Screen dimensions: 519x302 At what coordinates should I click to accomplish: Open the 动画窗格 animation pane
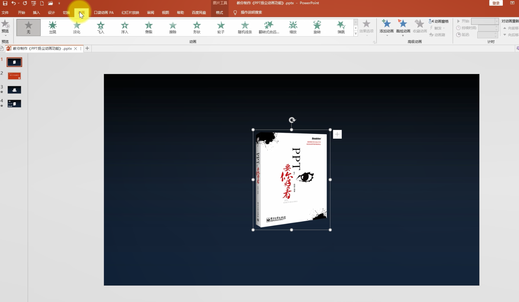coord(439,21)
